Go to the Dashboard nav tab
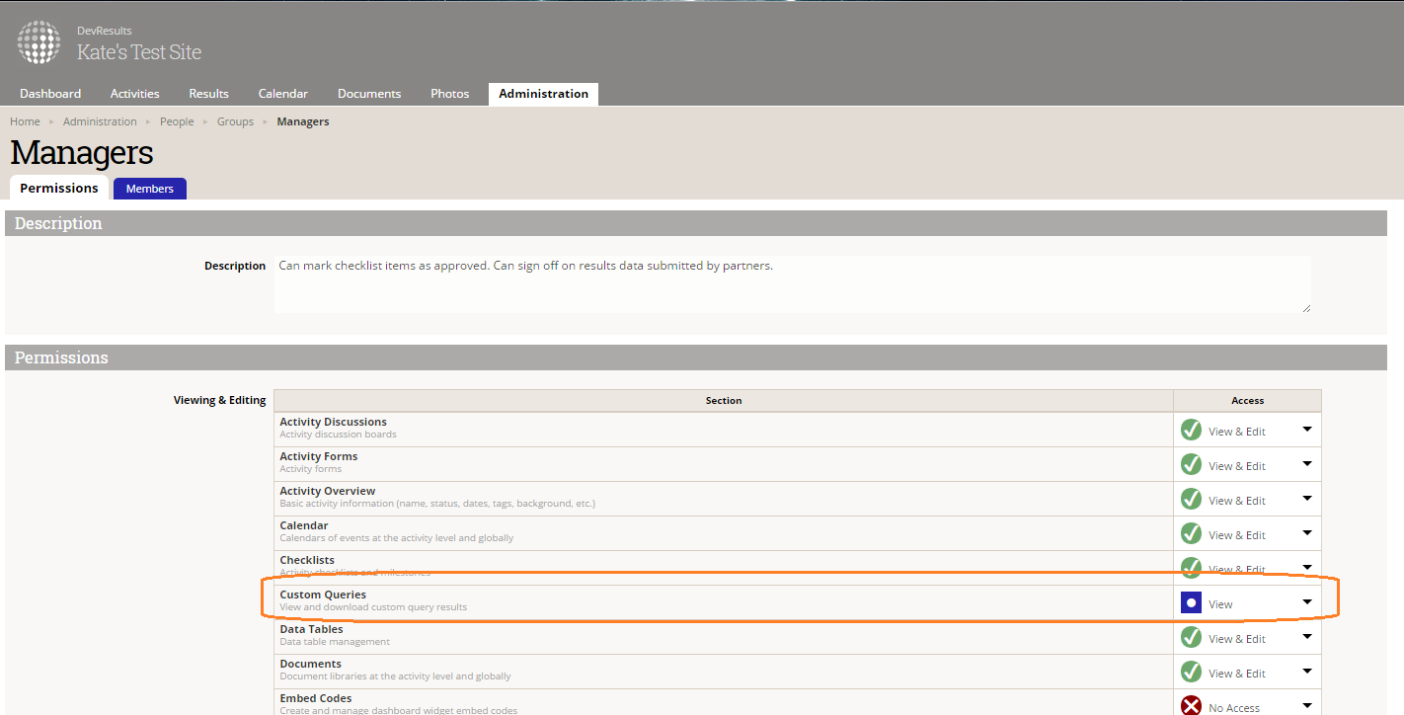1404x715 pixels. [50, 94]
